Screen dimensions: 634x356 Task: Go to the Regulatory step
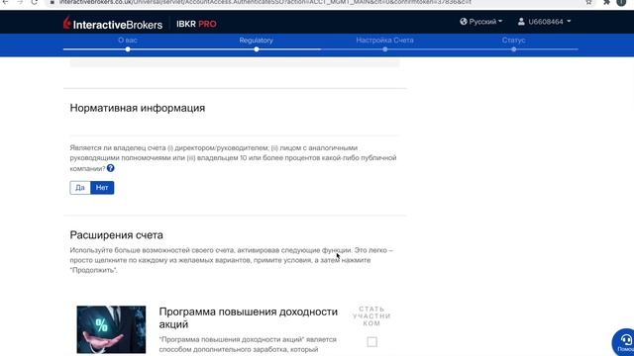tap(256, 40)
